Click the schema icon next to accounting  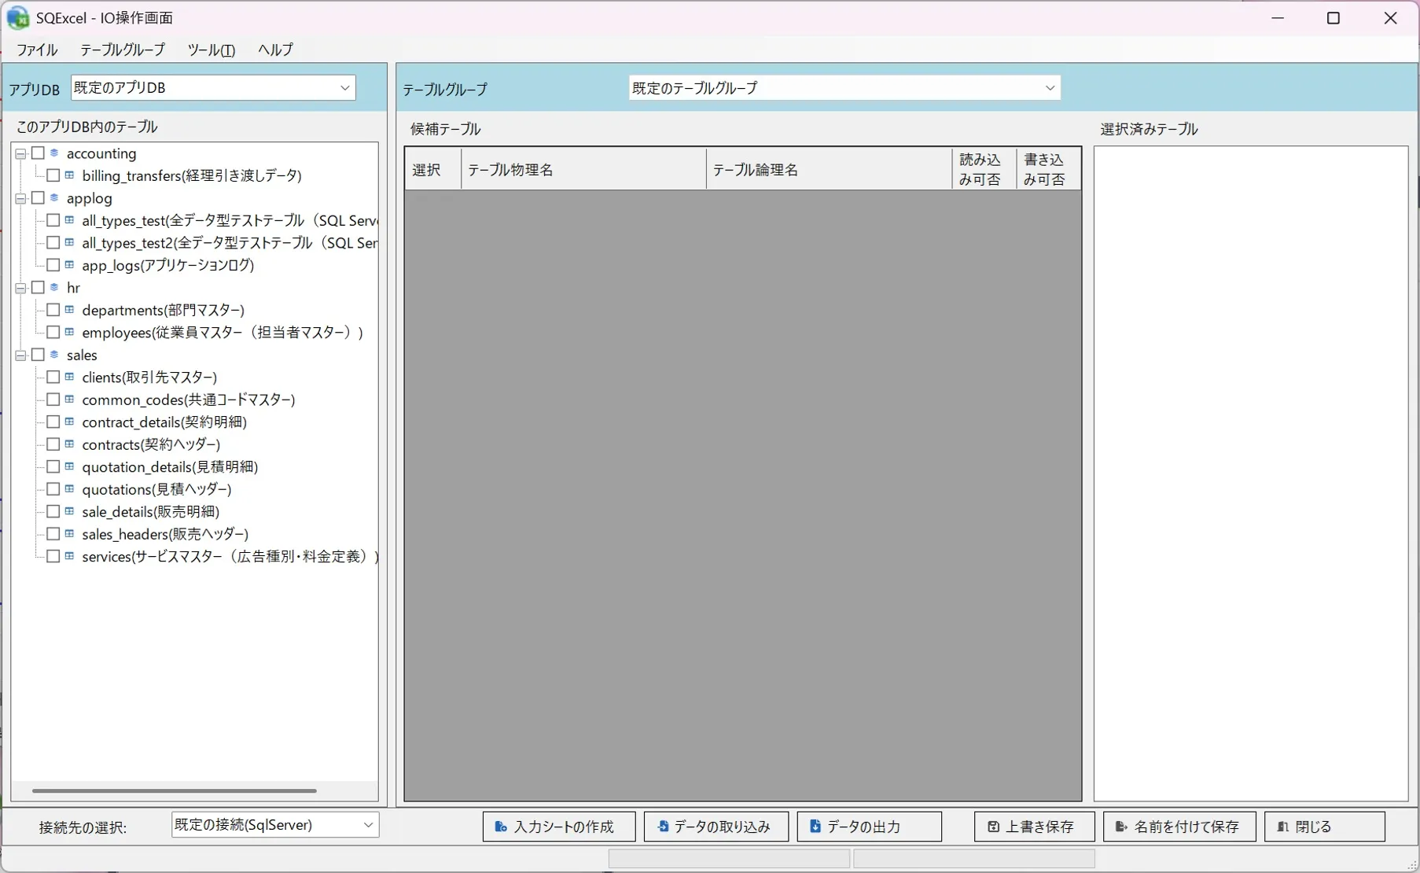coord(54,153)
